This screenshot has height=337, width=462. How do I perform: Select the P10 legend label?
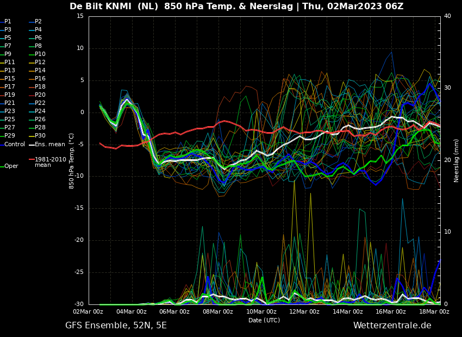coord(40,54)
